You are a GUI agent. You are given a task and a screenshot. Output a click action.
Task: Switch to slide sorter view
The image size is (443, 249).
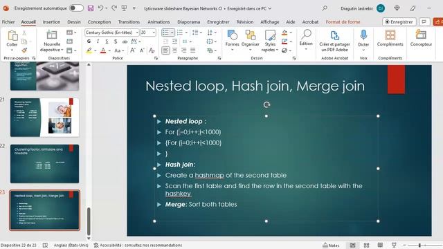pos(366,245)
